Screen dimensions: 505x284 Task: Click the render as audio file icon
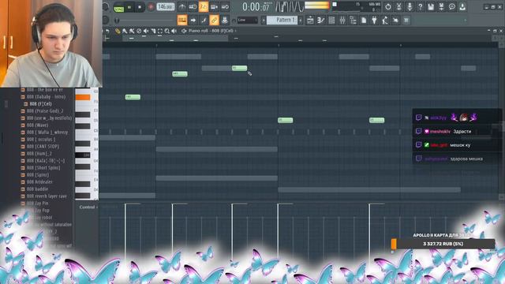[442, 7]
